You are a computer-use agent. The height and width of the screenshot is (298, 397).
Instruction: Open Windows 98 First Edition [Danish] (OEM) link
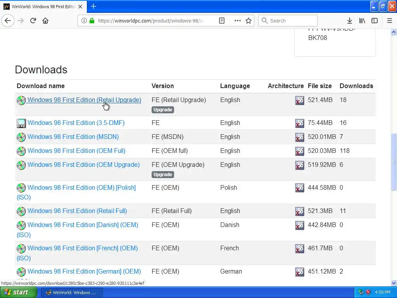(83, 225)
